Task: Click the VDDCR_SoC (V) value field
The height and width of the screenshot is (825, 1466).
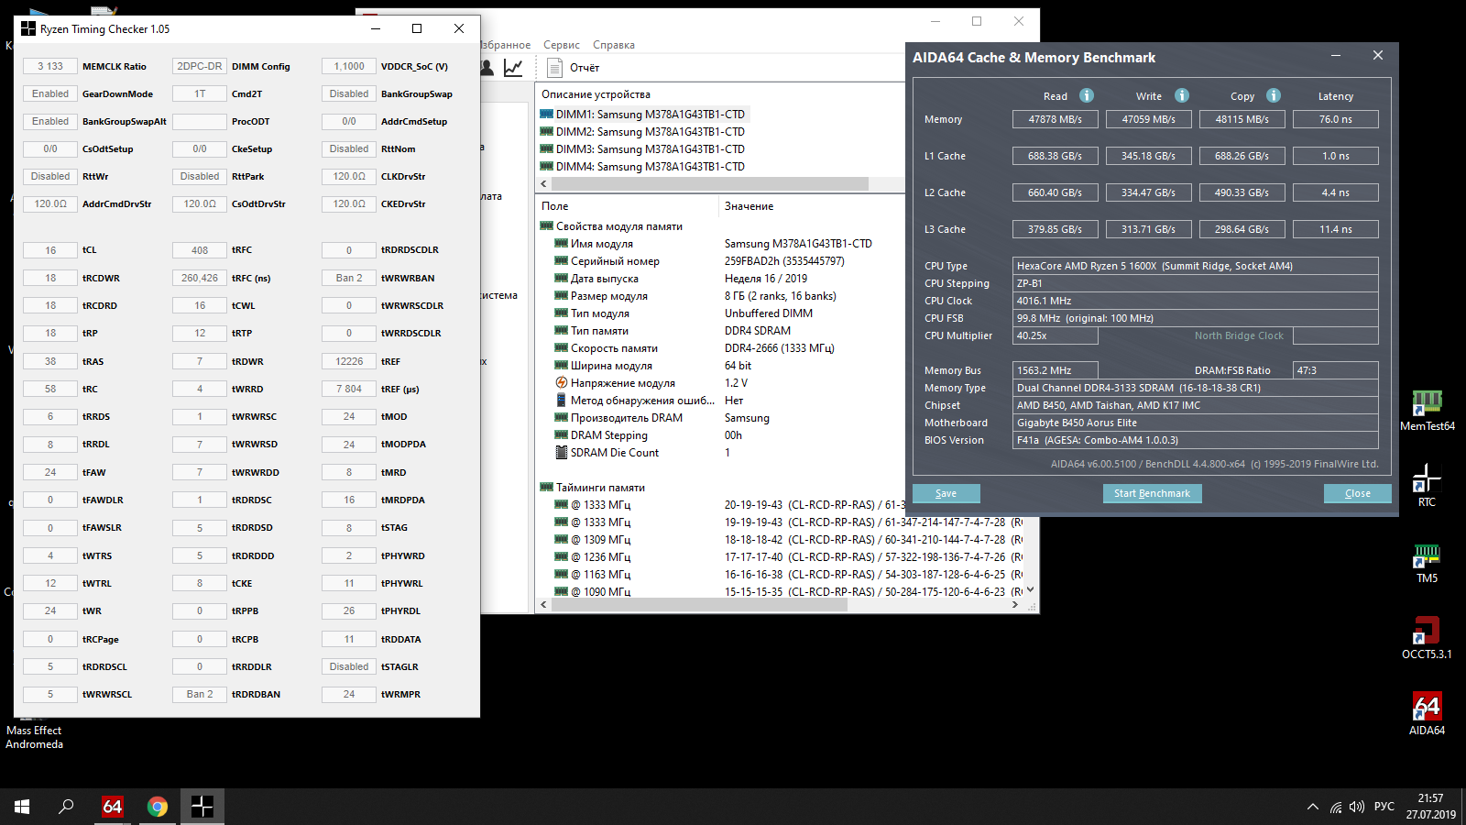Action: [x=349, y=66]
